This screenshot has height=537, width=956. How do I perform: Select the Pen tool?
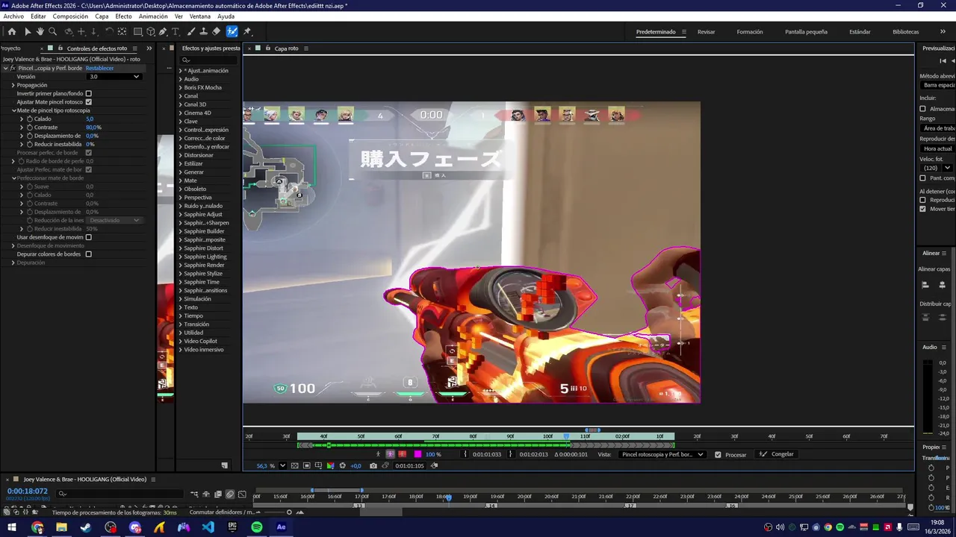click(x=163, y=31)
